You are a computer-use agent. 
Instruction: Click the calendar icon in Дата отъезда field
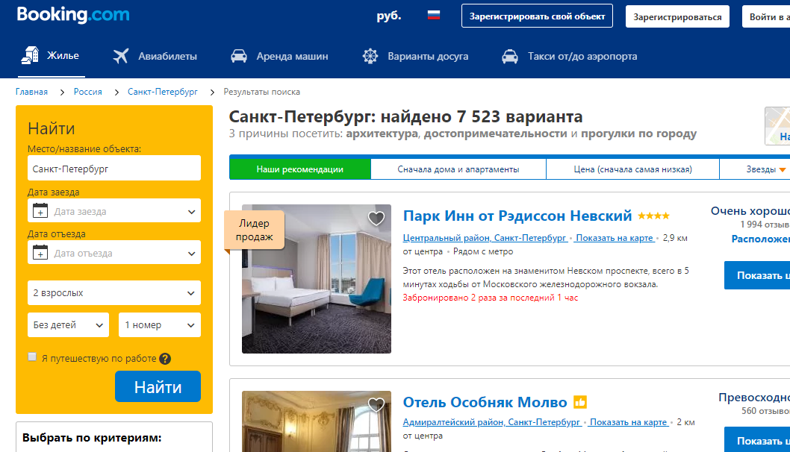40,253
